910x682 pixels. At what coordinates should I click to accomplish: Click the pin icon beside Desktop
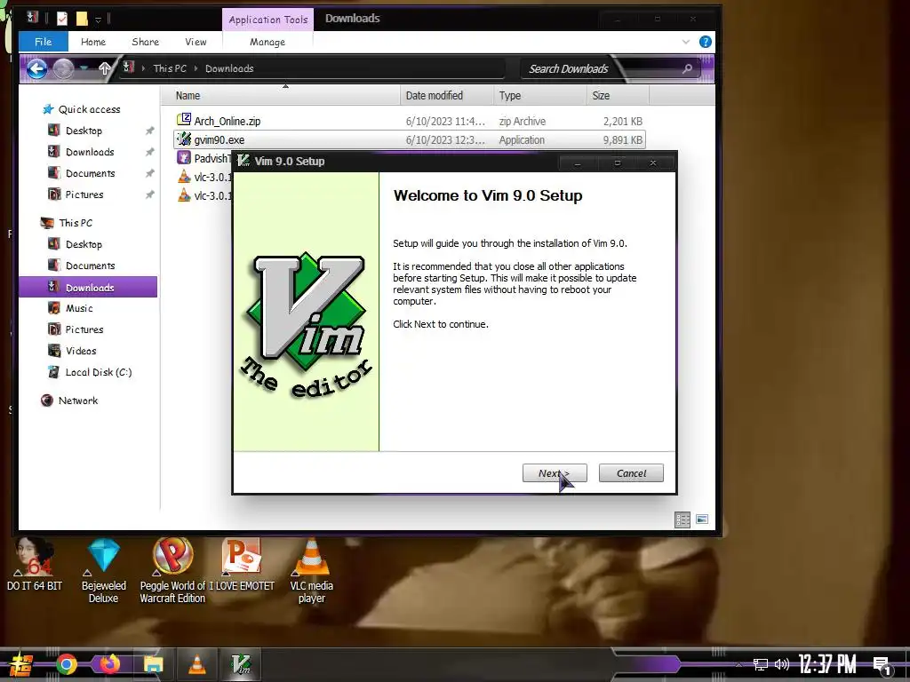point(149,131)
